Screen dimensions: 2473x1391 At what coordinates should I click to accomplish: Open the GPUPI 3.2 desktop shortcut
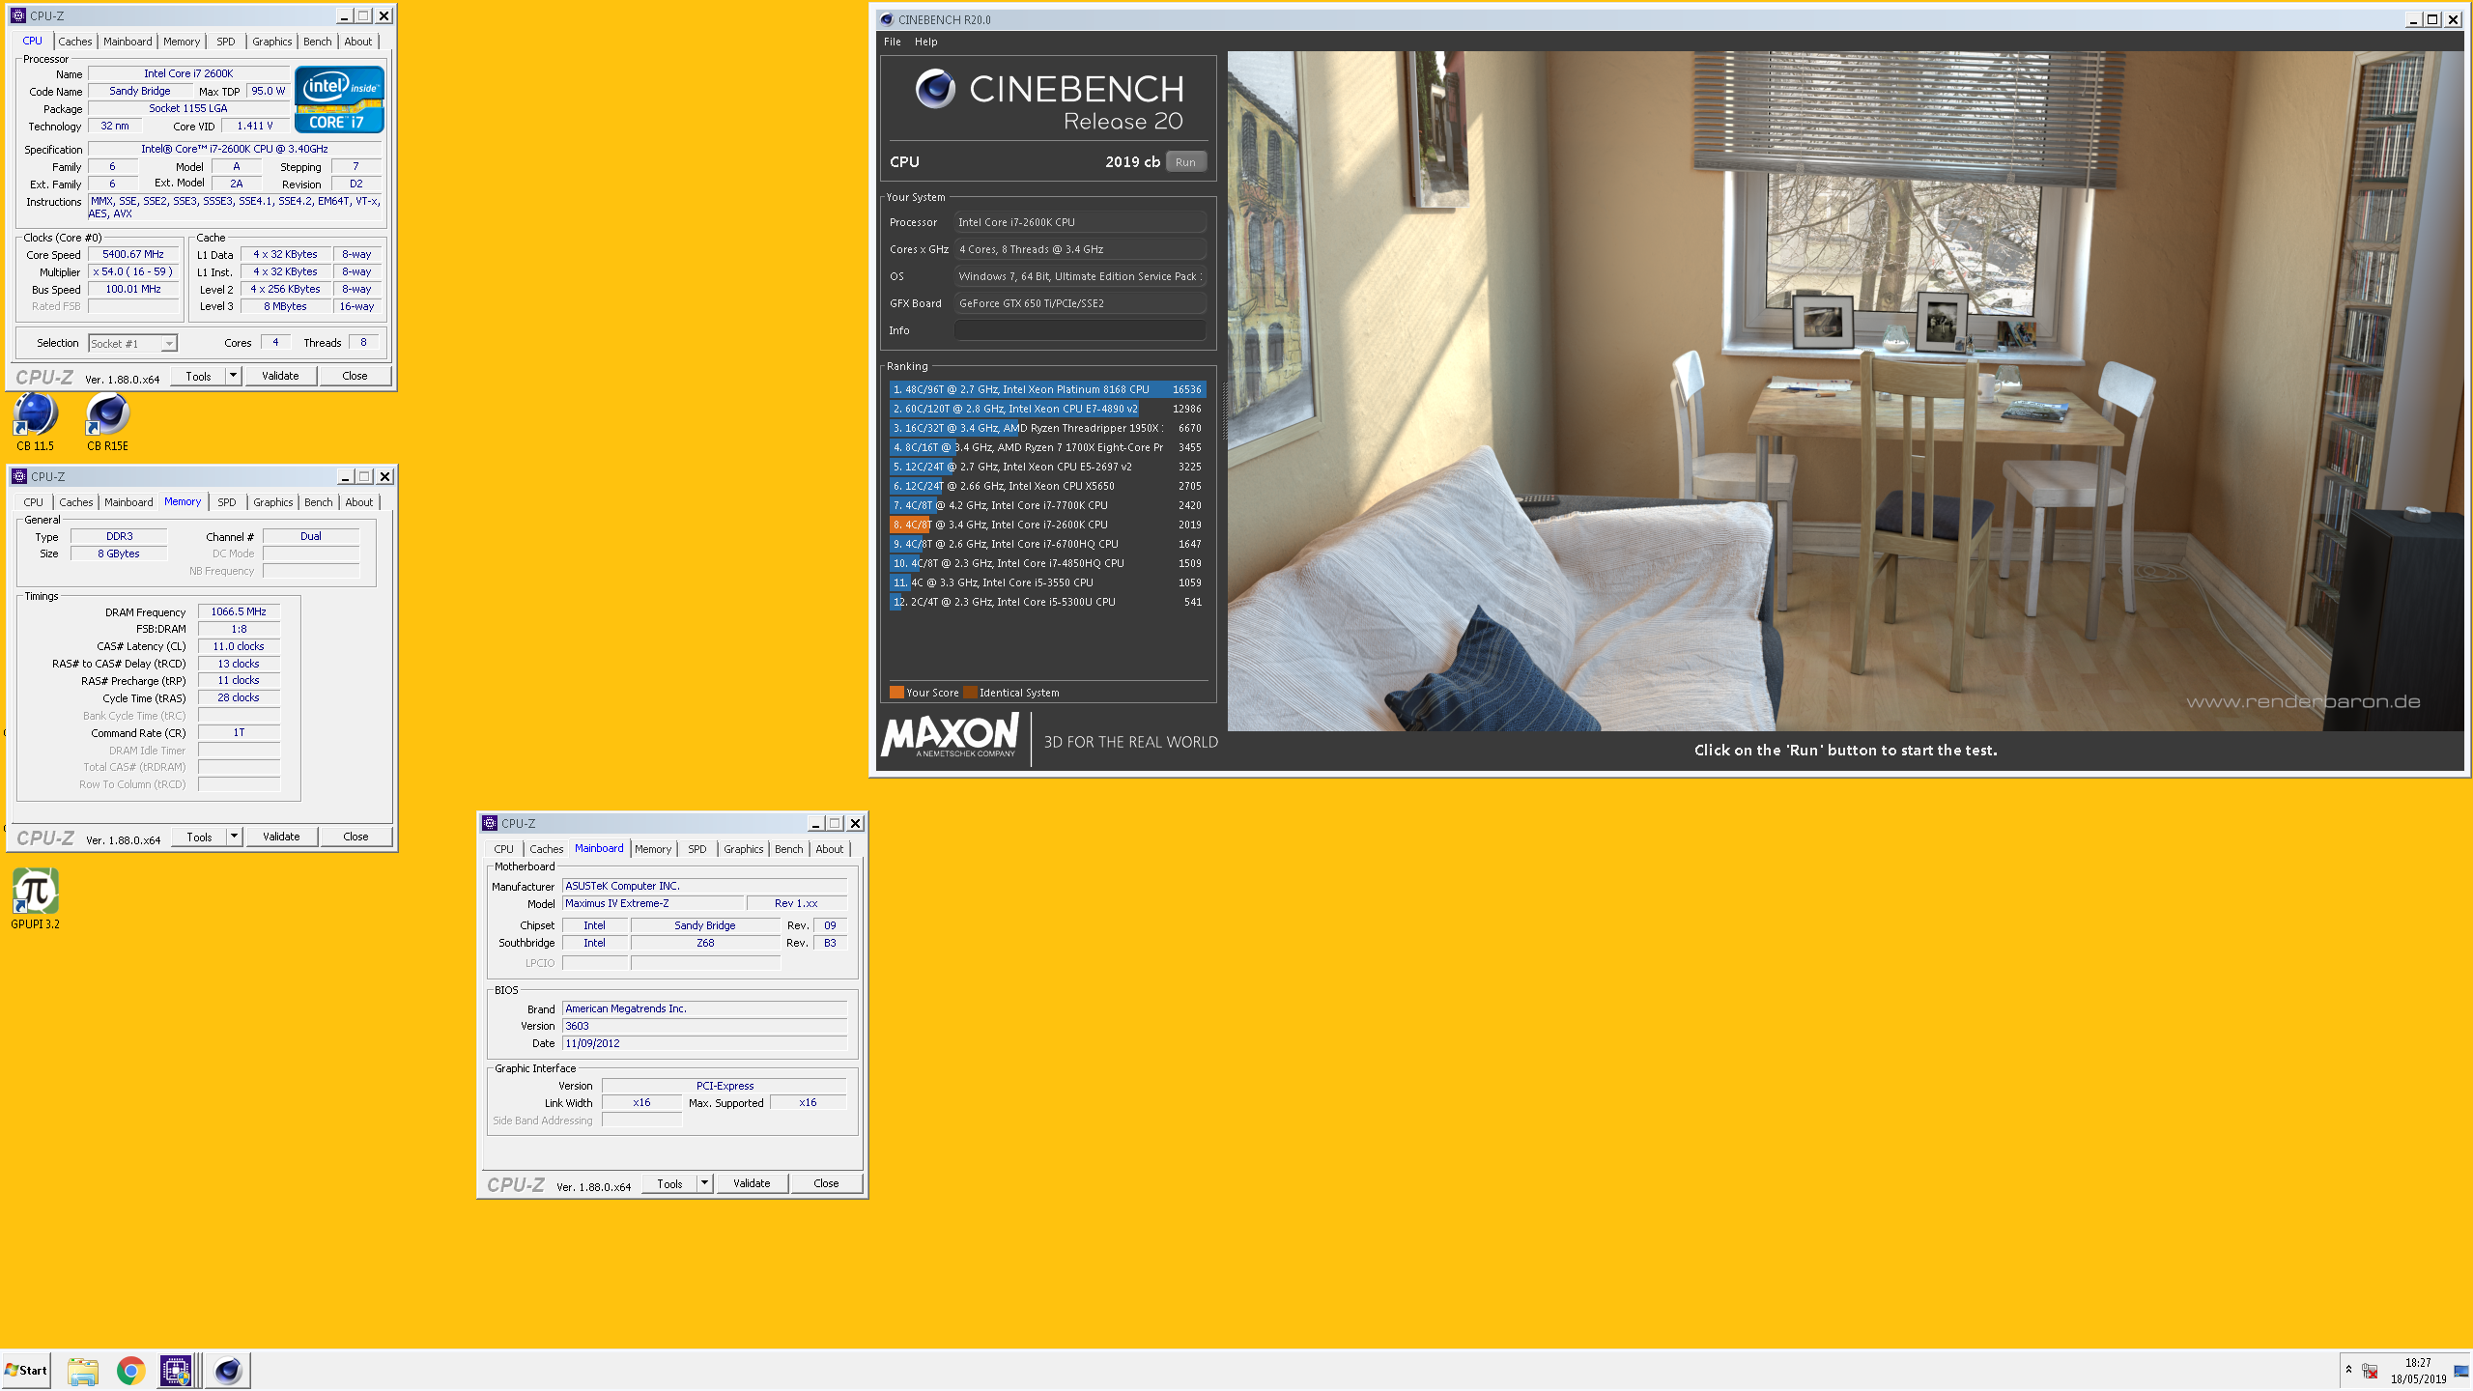tap(36, 898)
